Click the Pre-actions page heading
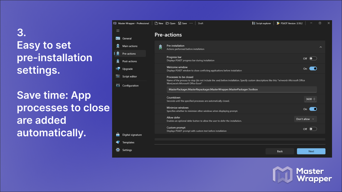This screenshot has width=342, height=192. 168,35
